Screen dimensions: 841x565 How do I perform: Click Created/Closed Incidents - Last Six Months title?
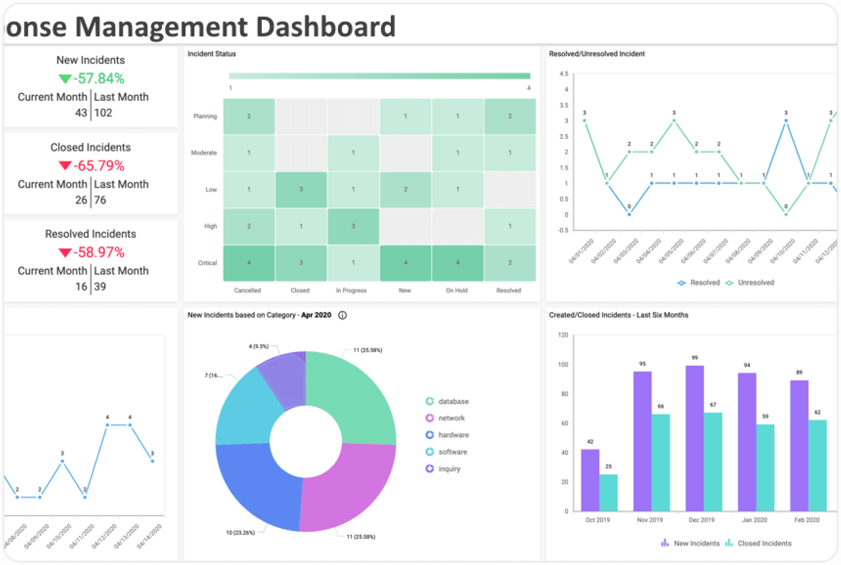618,315
